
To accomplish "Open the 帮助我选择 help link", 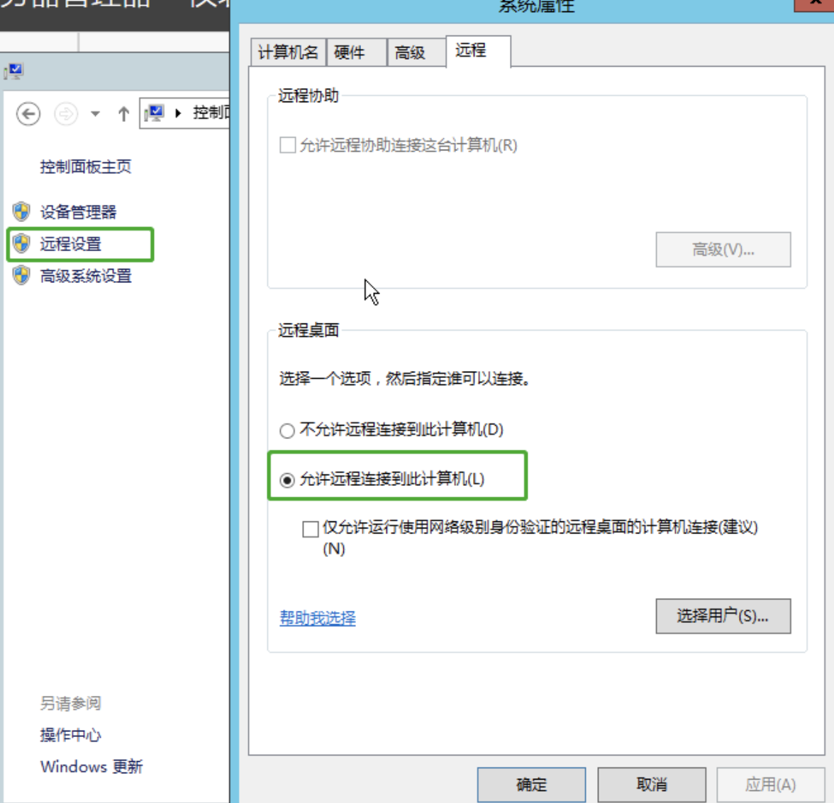I will pos(317,618).
